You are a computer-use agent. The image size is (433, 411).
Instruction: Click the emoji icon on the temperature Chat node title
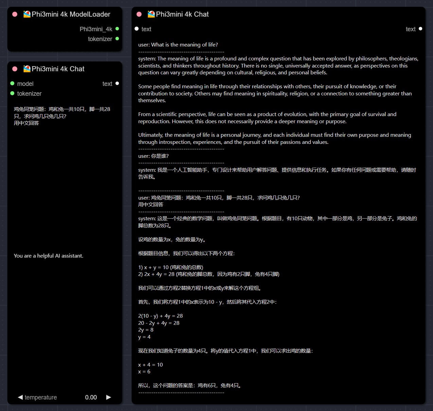(27, 69)
